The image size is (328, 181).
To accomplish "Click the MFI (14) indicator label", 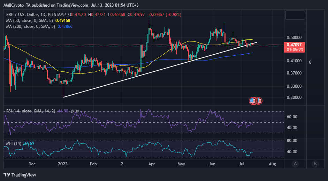I will pos(13,143).
